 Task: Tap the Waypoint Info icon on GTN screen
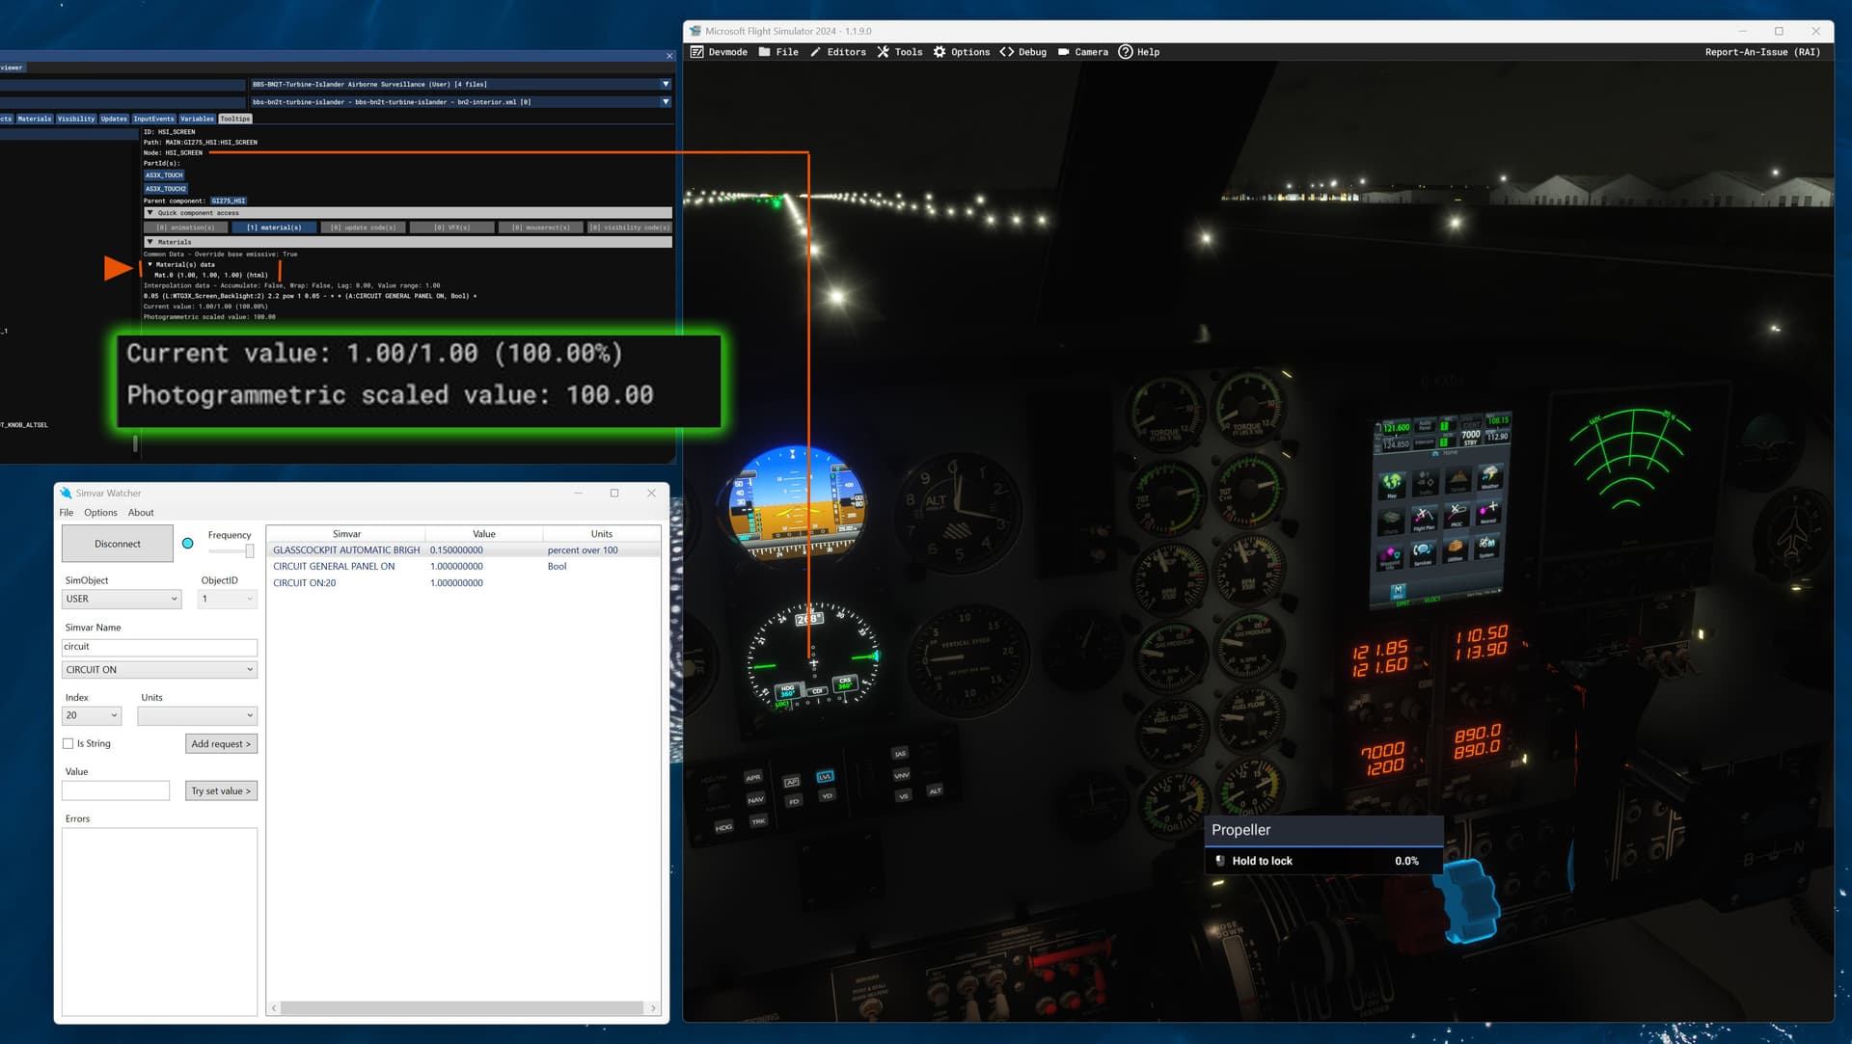pos(1390,559)
